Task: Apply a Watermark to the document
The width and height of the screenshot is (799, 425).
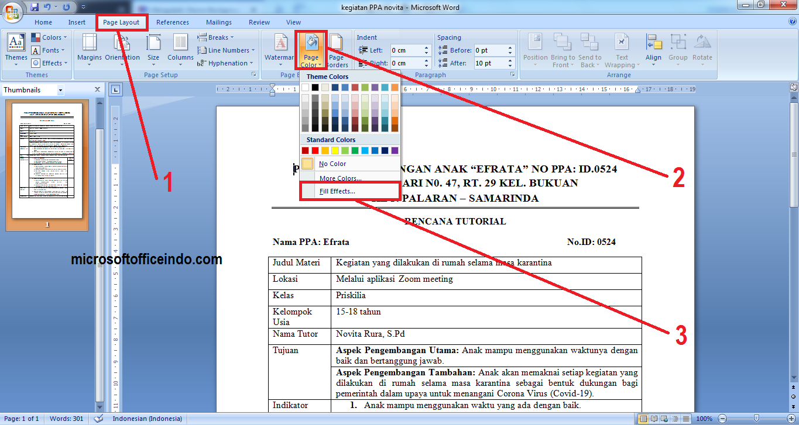Action: click(x=279, y=50)
